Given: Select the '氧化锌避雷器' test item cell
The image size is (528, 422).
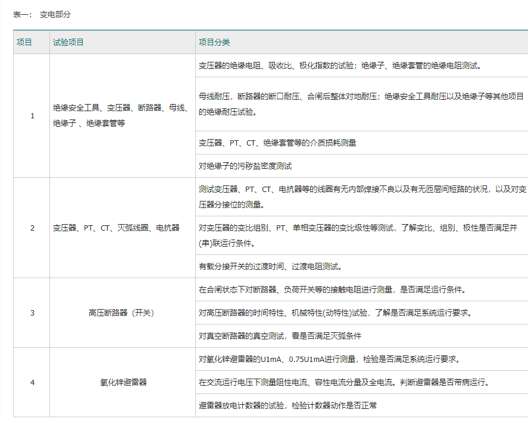Looking at the screenshot, I should (121, 382).
